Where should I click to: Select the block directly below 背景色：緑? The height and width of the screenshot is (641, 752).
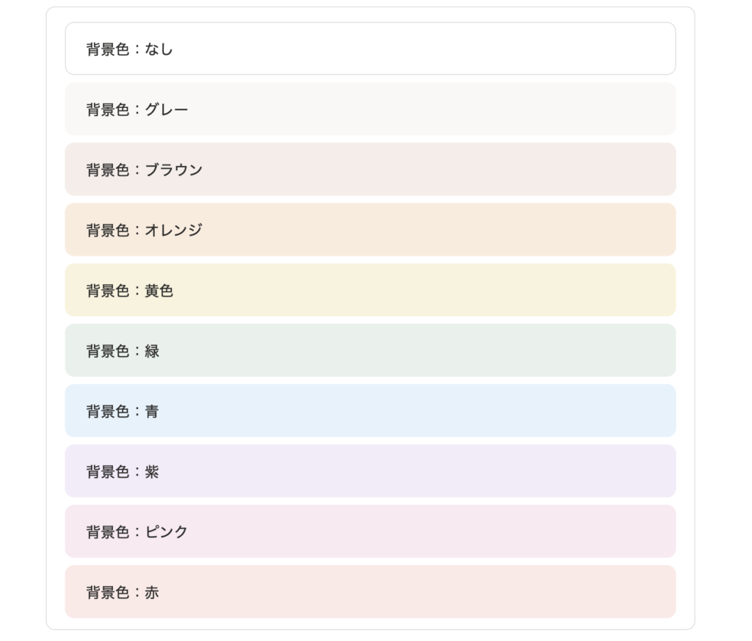370,411
